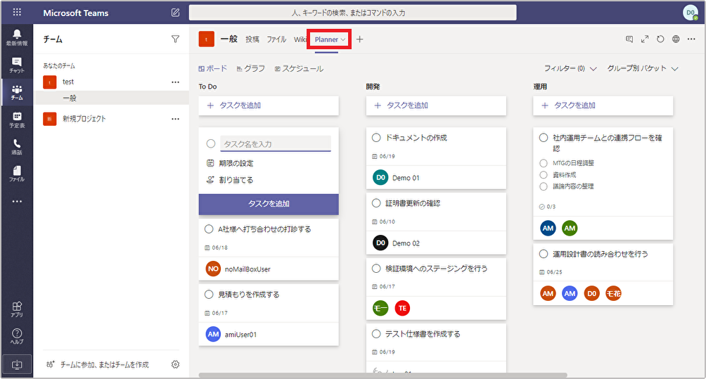706x379 pixels.
Task: Click the purple タスクを追加 button
Action: coord(269,204)
